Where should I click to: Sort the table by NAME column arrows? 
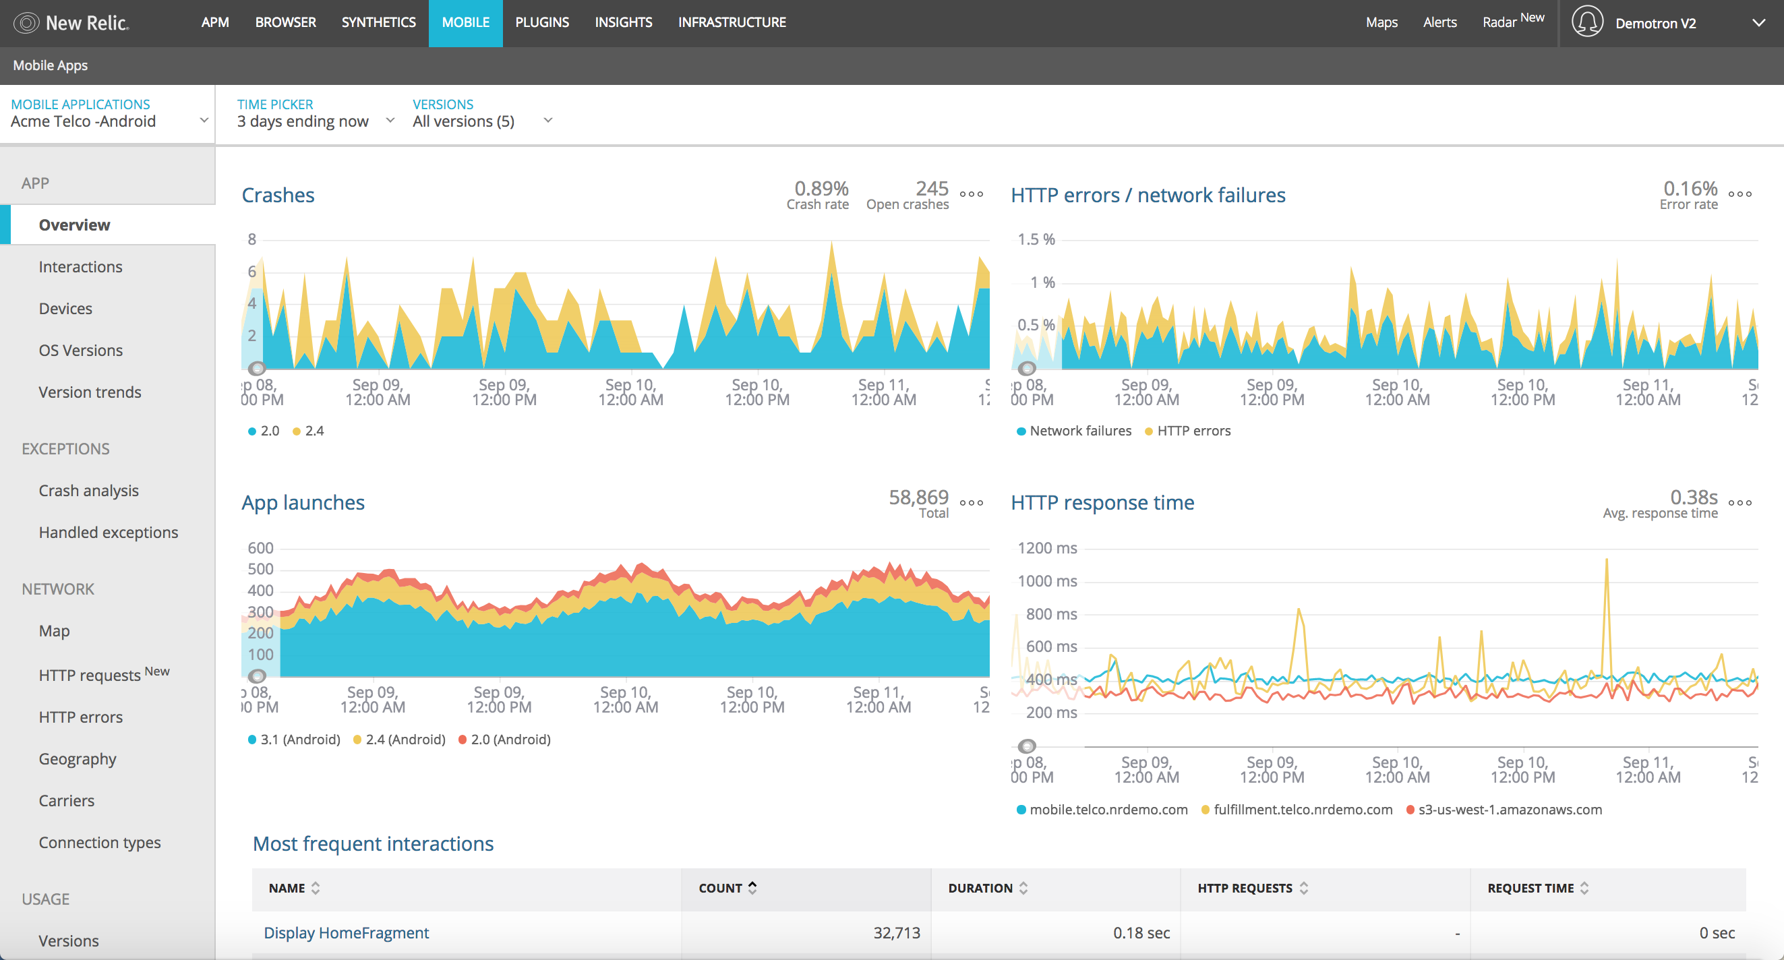tap(316, 888)
